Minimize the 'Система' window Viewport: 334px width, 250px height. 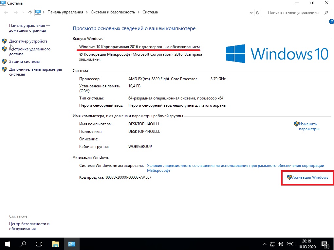(297, 3)
